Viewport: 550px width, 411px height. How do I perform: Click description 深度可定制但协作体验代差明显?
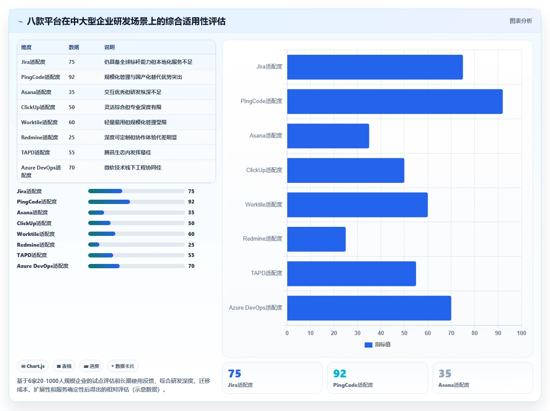(140, 138)
